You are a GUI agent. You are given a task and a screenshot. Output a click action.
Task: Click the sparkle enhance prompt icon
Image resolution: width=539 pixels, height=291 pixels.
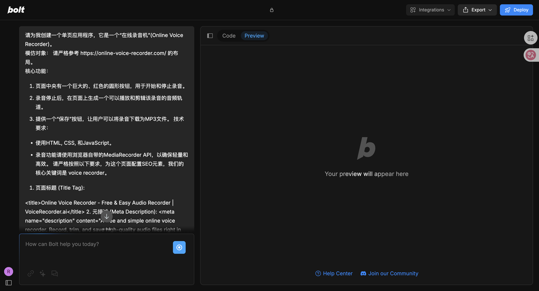point(43,273)
